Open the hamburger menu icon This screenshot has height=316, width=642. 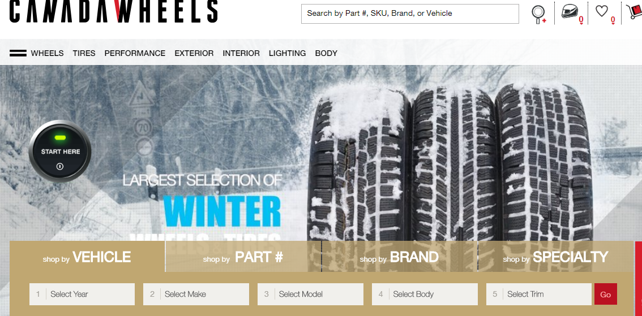pyautogui.click(x=18, y=53)
